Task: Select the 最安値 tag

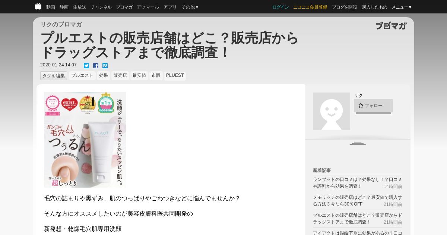Action: click(139, 76)
